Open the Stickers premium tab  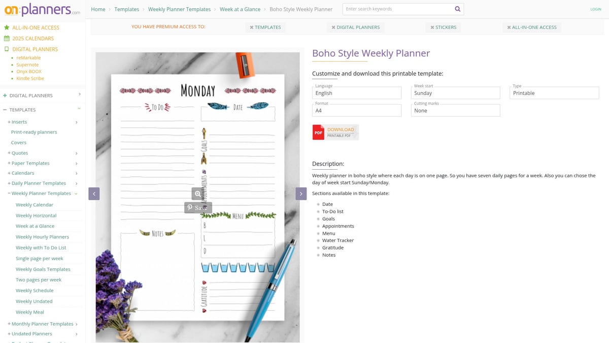tap(443, 27)
